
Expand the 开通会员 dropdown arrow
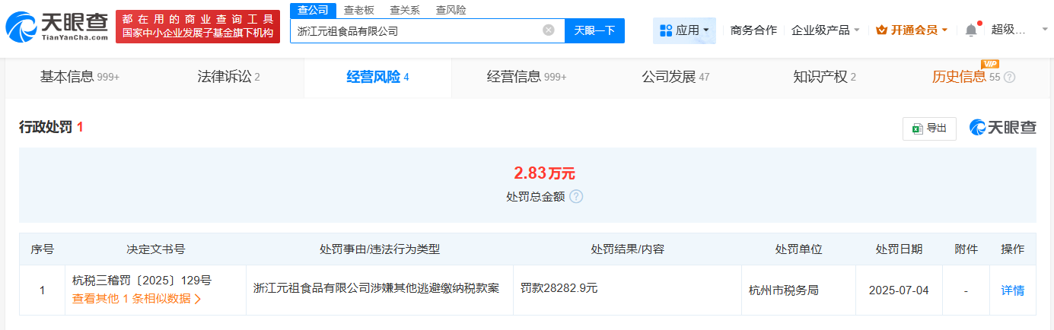point(944,30)
